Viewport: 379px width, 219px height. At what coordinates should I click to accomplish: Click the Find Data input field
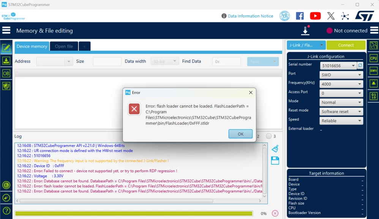[x=226, y=61]
